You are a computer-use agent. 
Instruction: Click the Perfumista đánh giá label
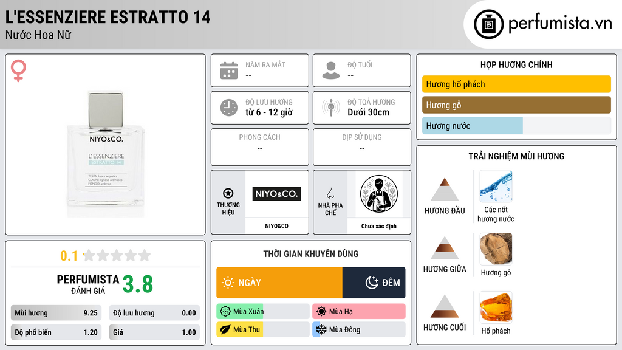click(x=88, y=284)
